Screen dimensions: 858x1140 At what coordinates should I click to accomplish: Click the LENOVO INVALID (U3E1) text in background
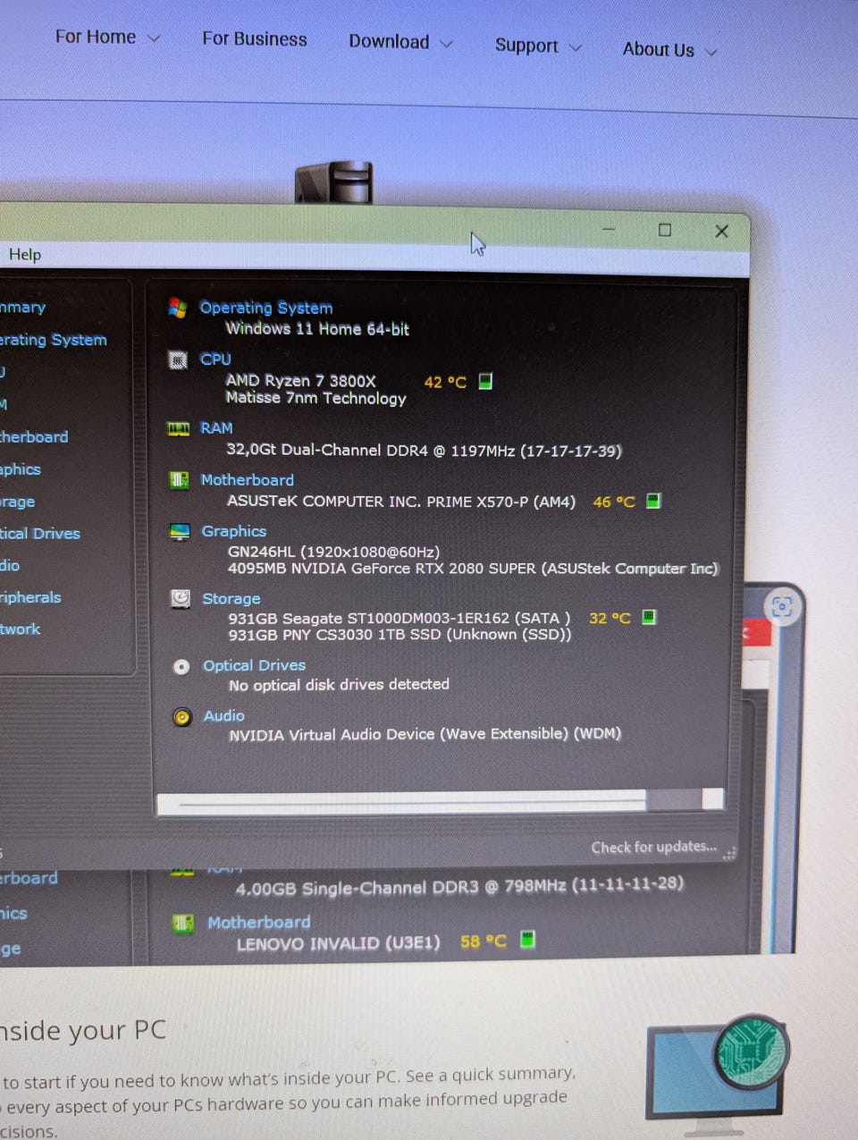coord(338,944)
